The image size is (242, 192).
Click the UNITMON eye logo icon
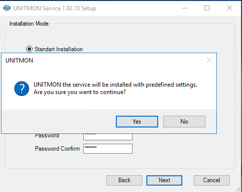tap(7, 8)
